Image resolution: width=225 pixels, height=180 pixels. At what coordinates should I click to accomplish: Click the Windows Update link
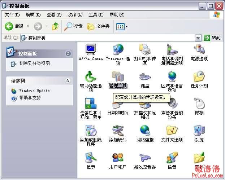(34, 91)
